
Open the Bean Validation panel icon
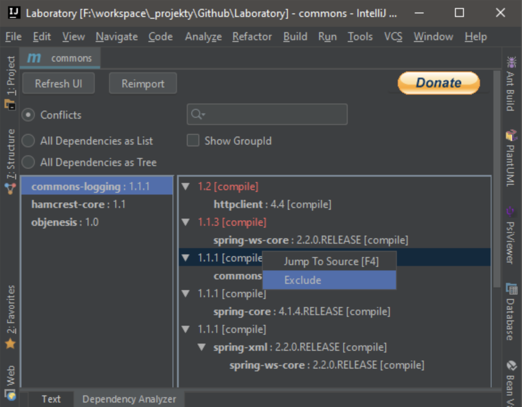pos(511,366)
